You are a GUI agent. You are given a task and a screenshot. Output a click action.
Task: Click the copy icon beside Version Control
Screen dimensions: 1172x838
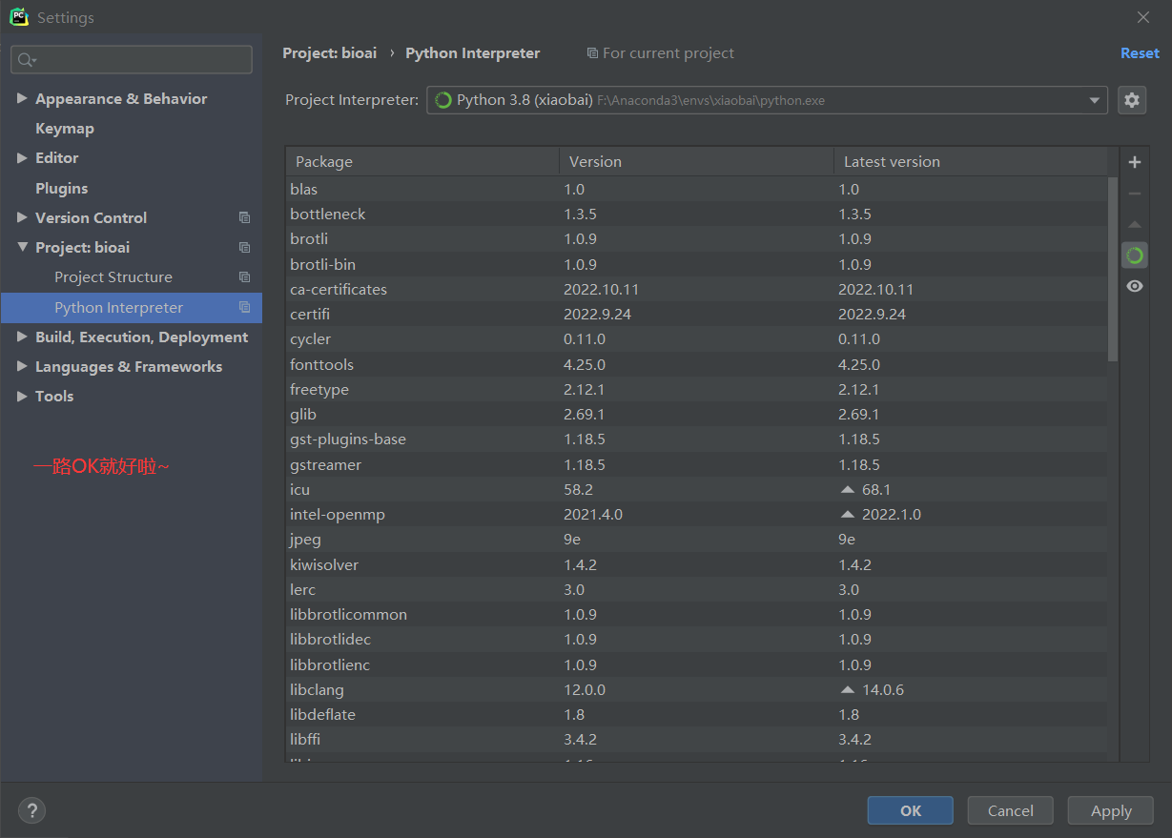[x=244, y=217]
